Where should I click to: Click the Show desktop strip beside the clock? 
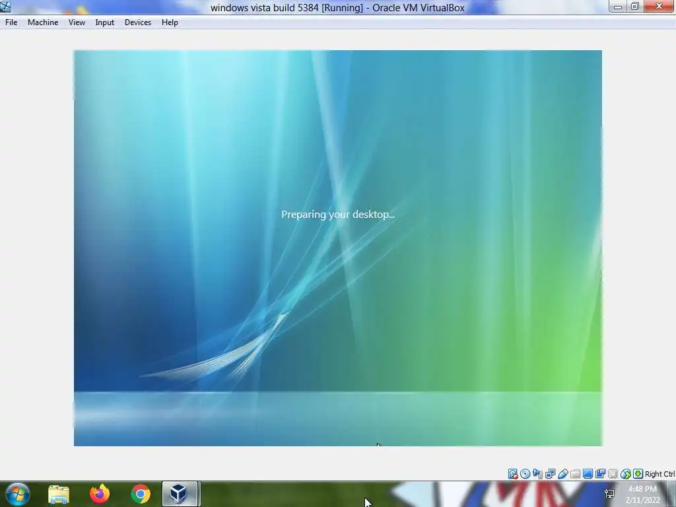(671, 494)
